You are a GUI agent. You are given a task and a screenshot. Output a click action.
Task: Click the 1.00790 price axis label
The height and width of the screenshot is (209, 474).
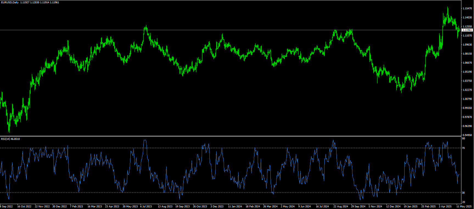pyautogui.click(x=467, y=99)
